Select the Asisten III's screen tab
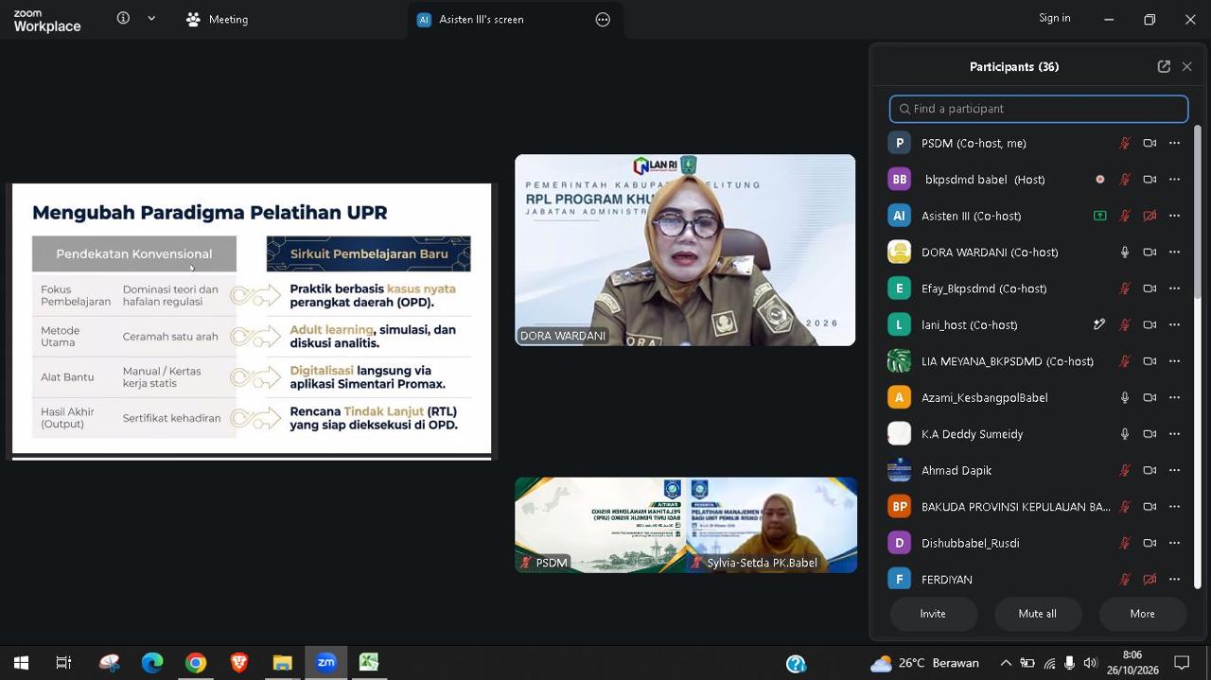1211x680 pixels. [516, 19]
